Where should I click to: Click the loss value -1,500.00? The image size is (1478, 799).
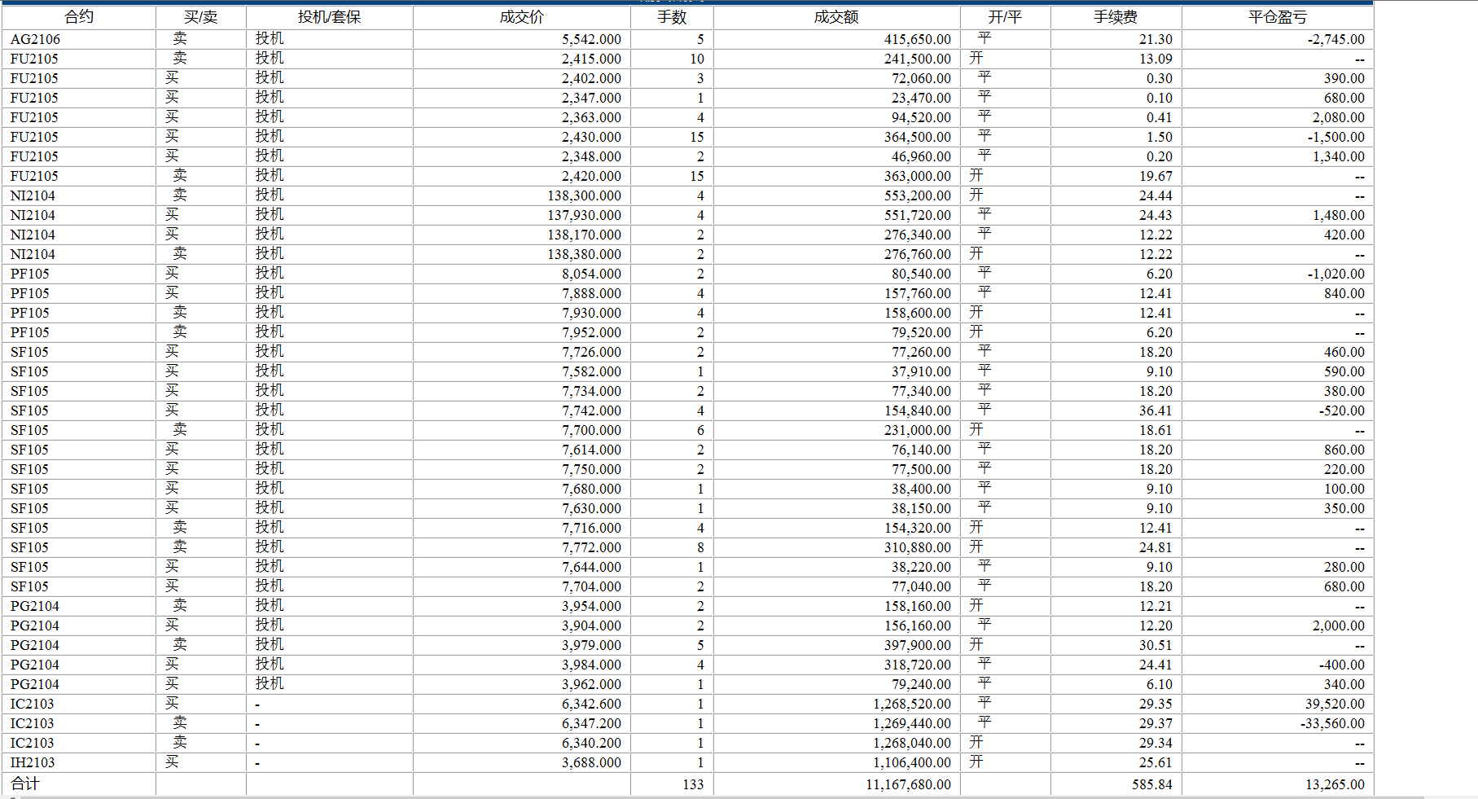pyautogui.click(x=1335, y=137)
